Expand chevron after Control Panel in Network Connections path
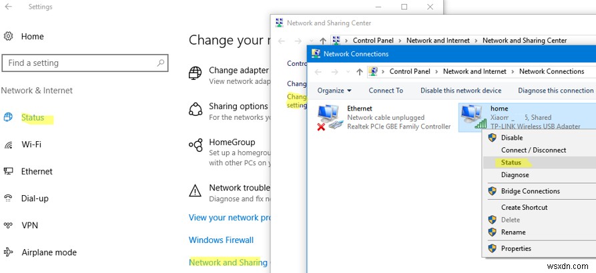Viewport: 596px width, 273px height. pos(436,72)
